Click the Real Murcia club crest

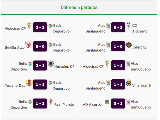pos(51,102)
